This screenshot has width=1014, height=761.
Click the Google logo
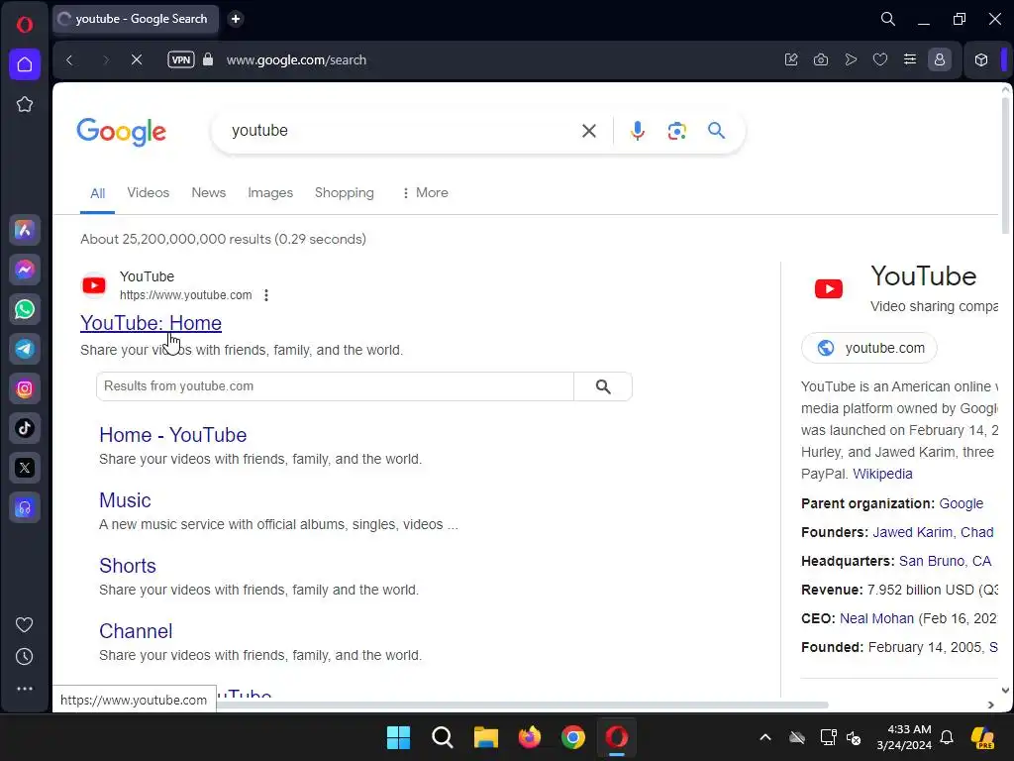(x=121, y=132)
